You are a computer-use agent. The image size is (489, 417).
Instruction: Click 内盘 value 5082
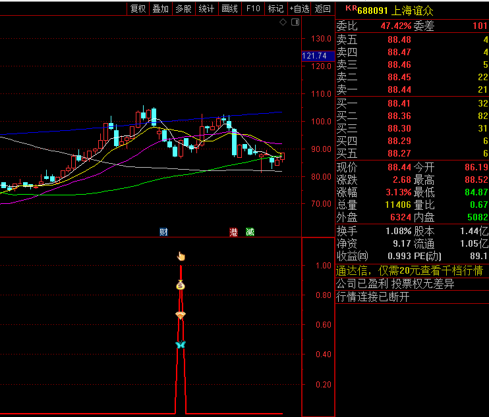(478, 217)
